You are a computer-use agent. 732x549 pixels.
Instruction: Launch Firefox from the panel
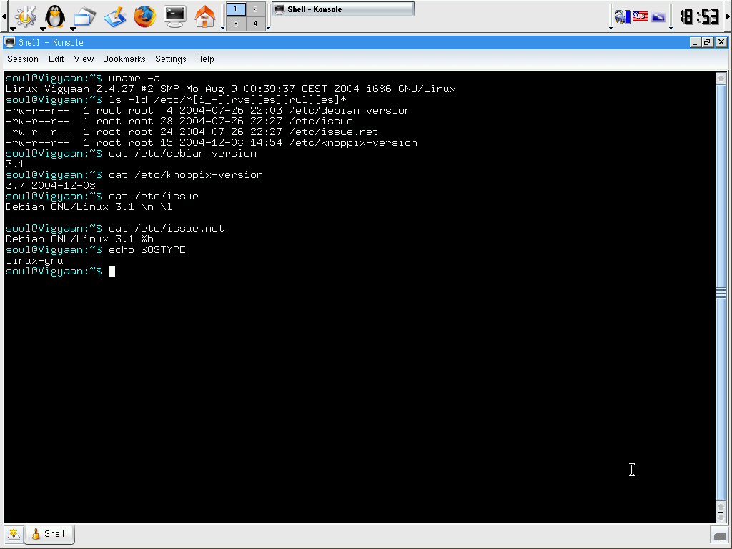point(144,16)
